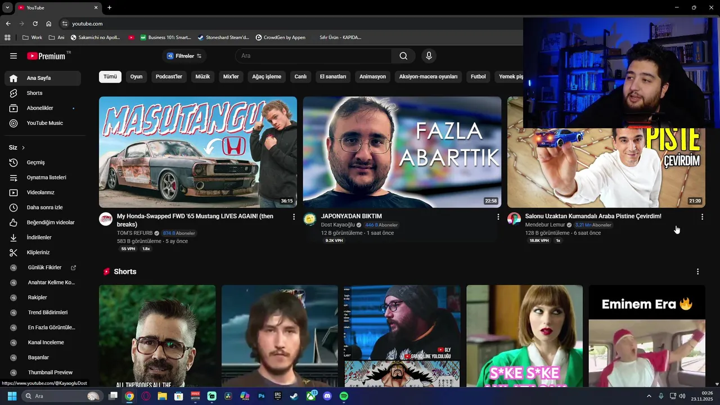Viewport: 720px width, 405px height.
Task: Select the Tümü category chip
Action: 110,76
